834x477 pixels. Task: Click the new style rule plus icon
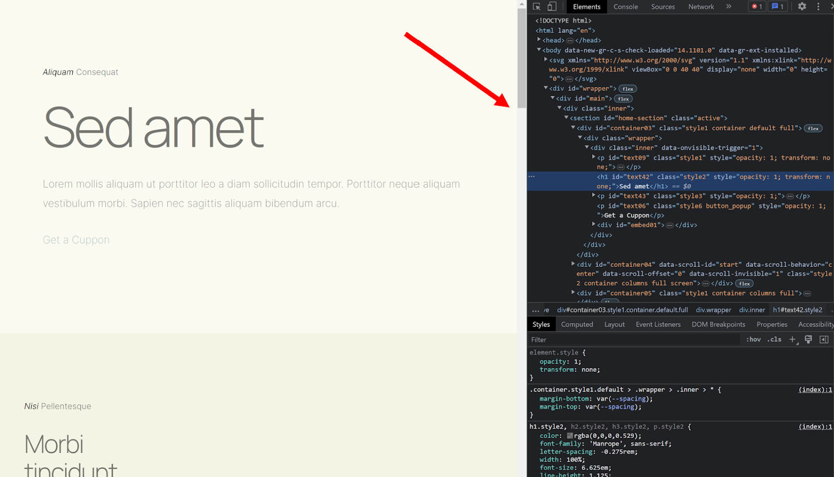coord(792,339)
